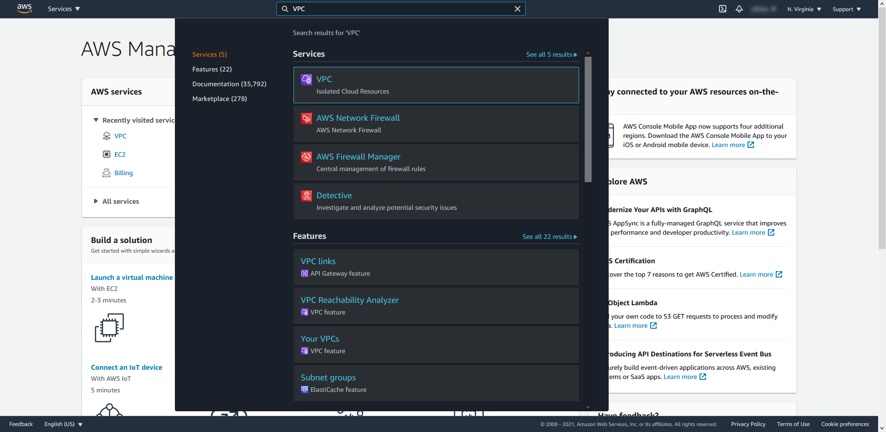
Task: Open Your VPCs feature result
Action: [436, 344]
